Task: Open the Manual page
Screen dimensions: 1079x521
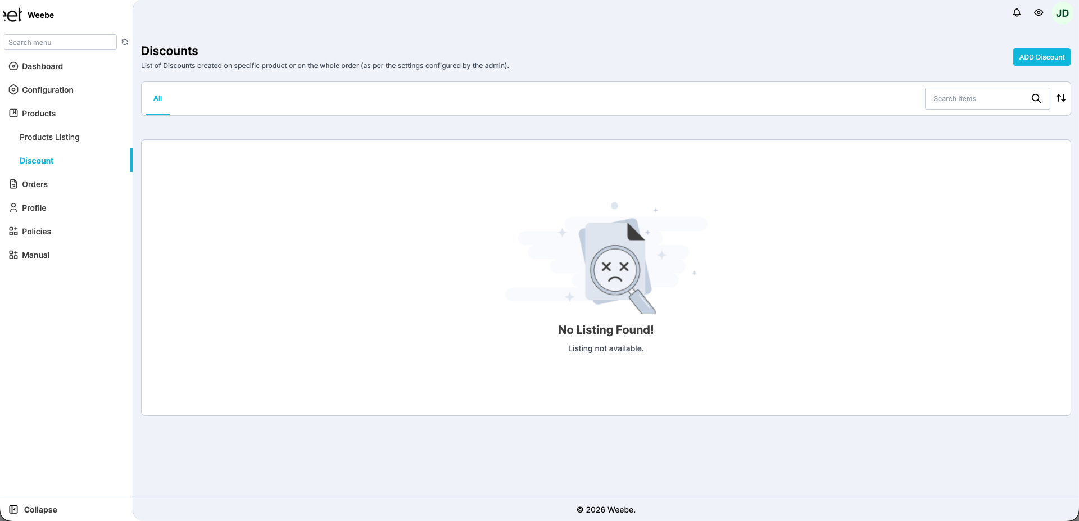Action: click(x=35, y=255)
